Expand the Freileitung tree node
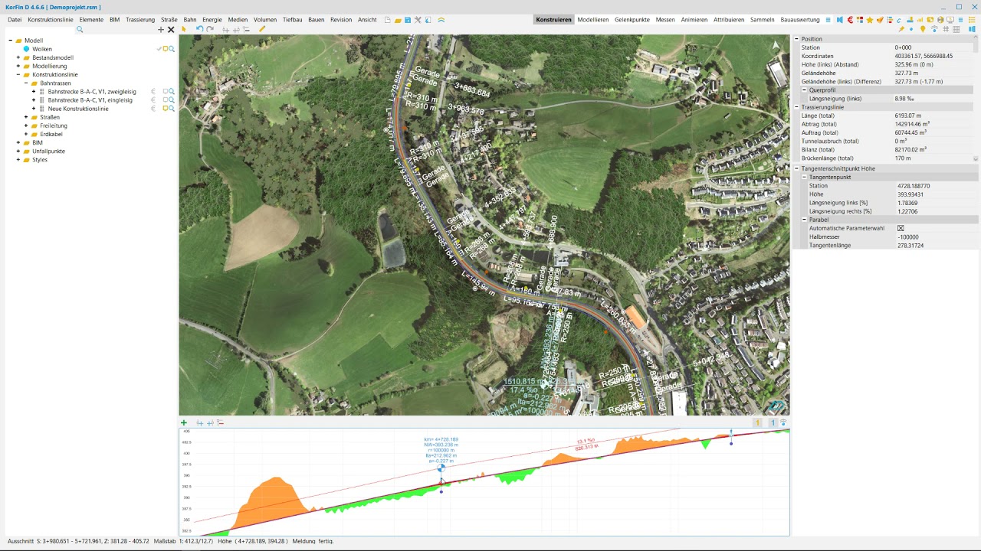 click(26, 126)
